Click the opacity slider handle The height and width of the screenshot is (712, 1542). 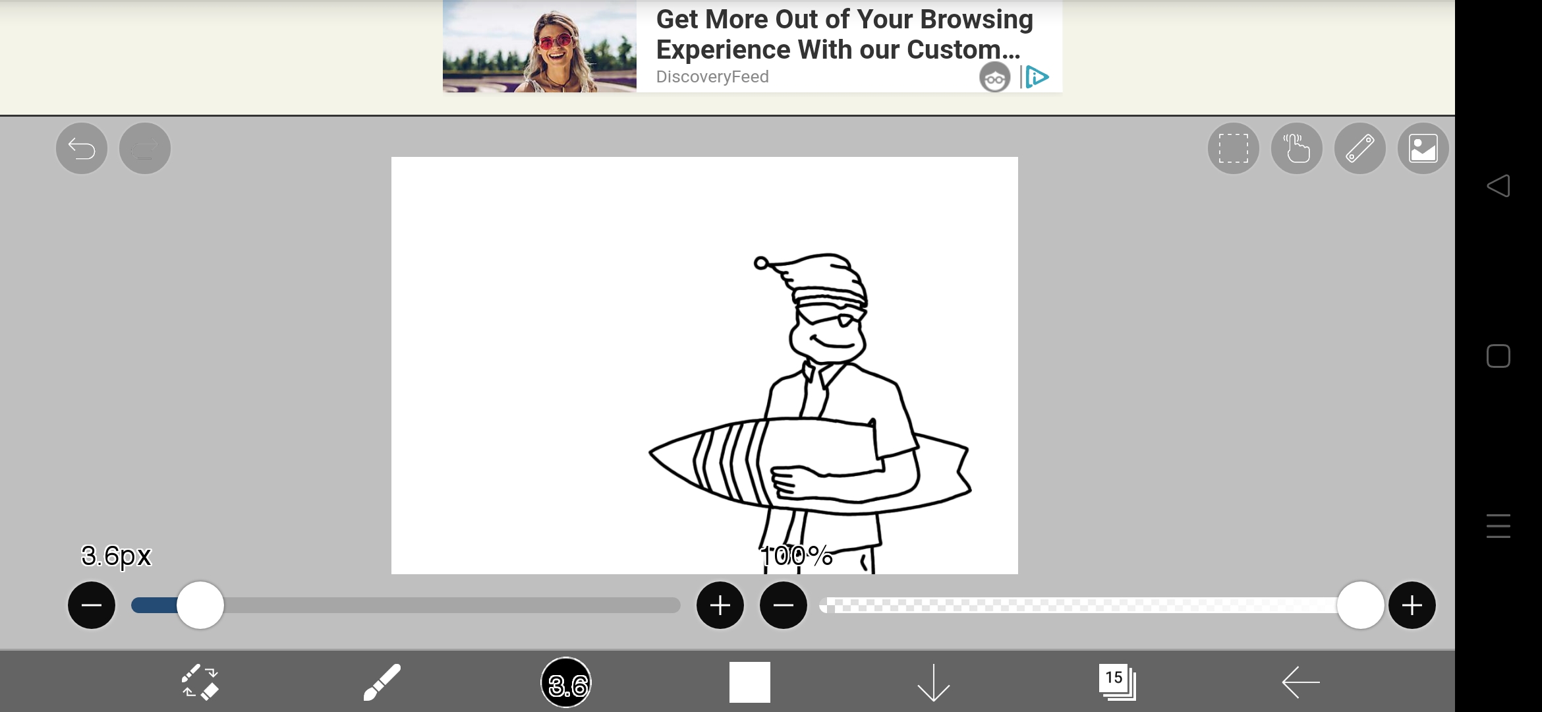pos(1360,605)
